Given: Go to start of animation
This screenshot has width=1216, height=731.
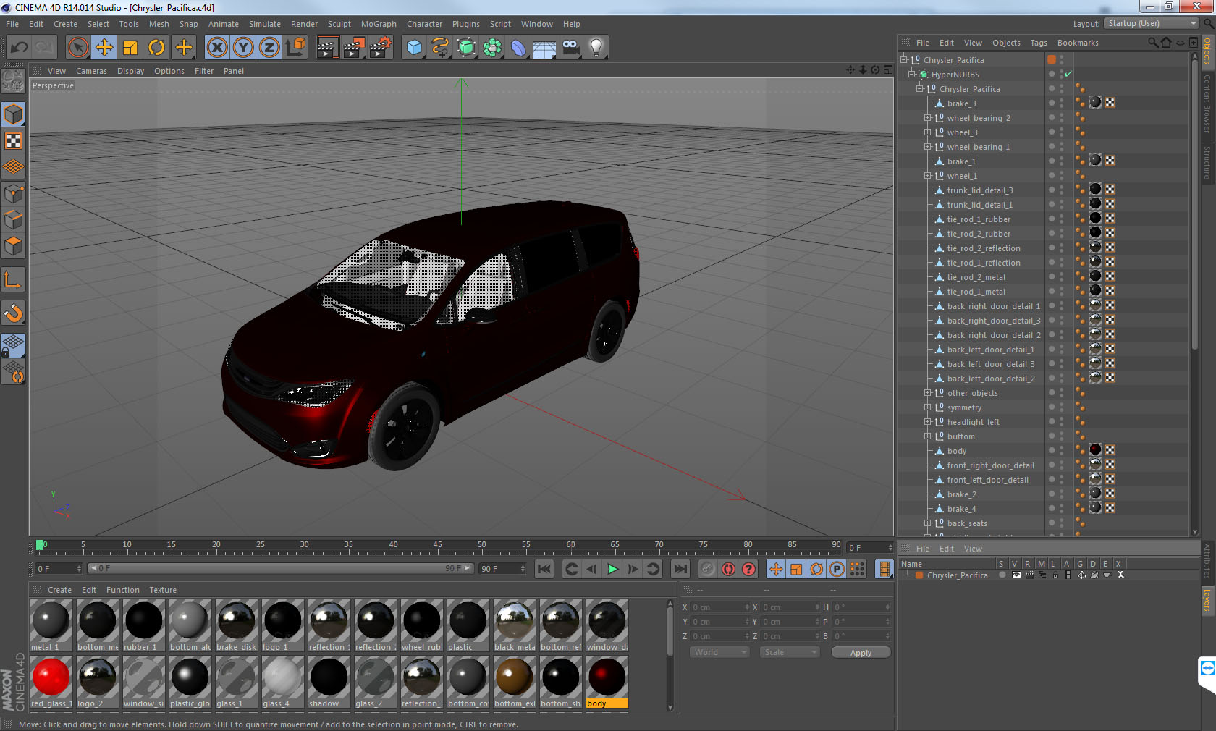Looking at the screenshot, I should [x=544, y=569].
